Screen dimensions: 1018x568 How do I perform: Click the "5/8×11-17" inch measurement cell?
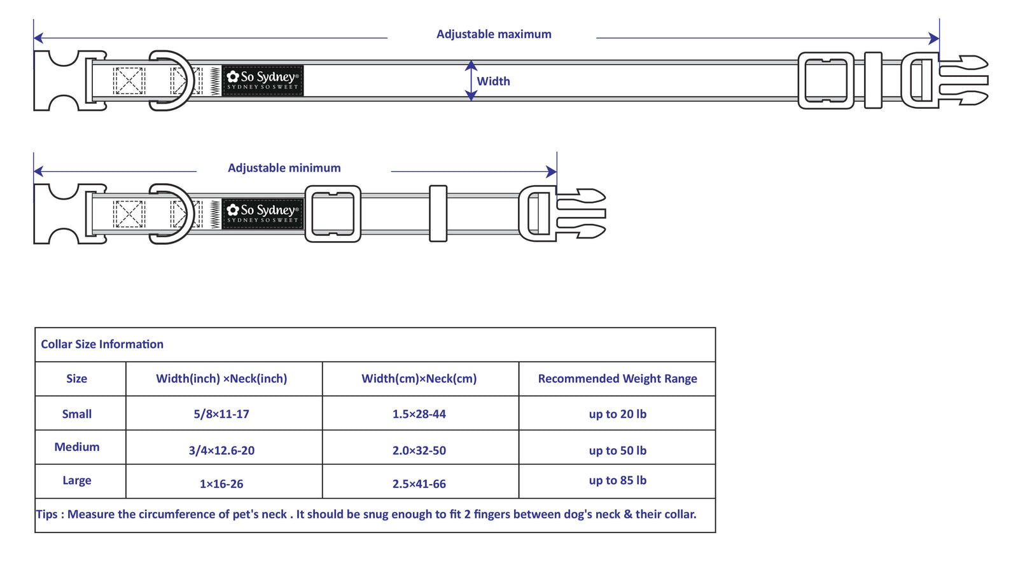[x=221, y=414]
